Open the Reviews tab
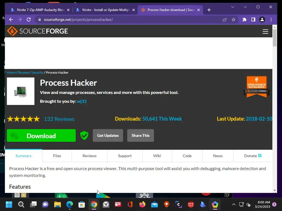 tap(90, 156)
